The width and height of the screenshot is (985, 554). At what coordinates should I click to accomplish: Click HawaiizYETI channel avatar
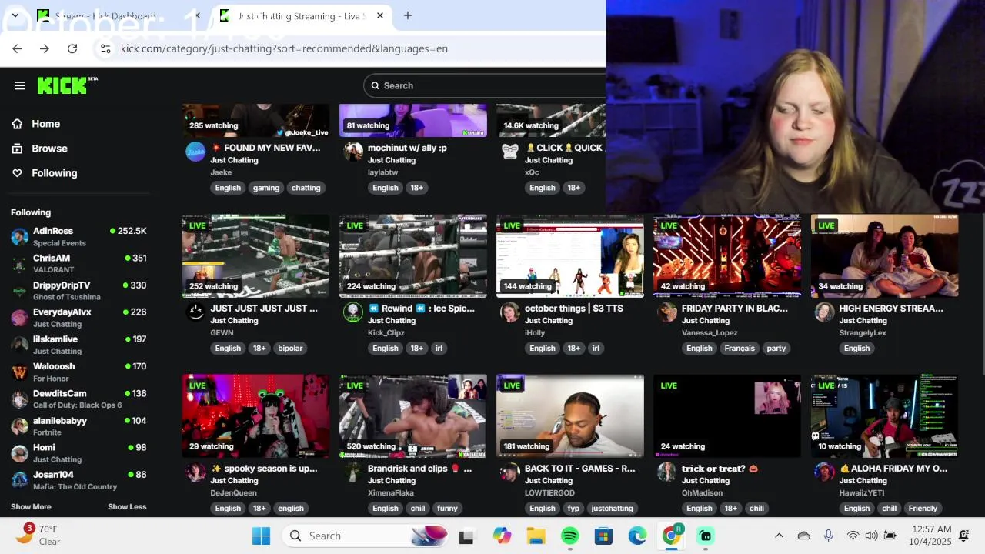(824, 472)
